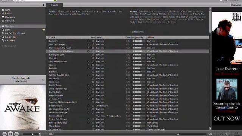Open the album 'New Jersey' link
242x136 pixels.
pos(152,123)
